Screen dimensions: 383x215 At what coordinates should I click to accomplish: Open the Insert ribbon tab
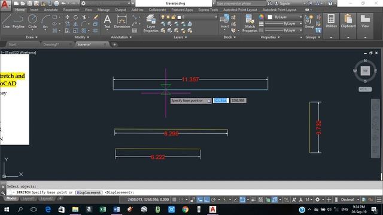[x=34, y=10]
